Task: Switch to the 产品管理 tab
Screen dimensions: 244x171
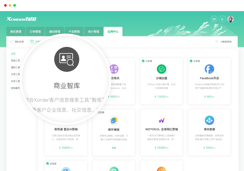Action: pyautogui.click(x=74, y=32)
